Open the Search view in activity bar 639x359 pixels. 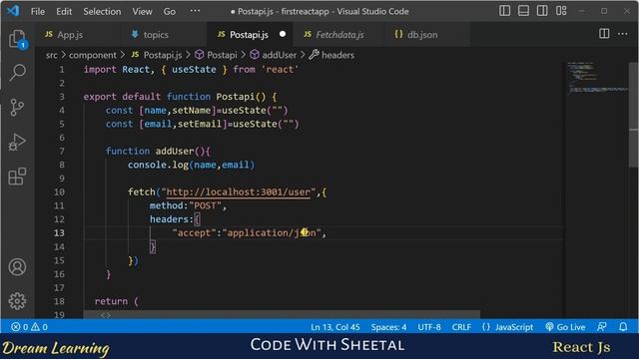(x=17, y=73)
